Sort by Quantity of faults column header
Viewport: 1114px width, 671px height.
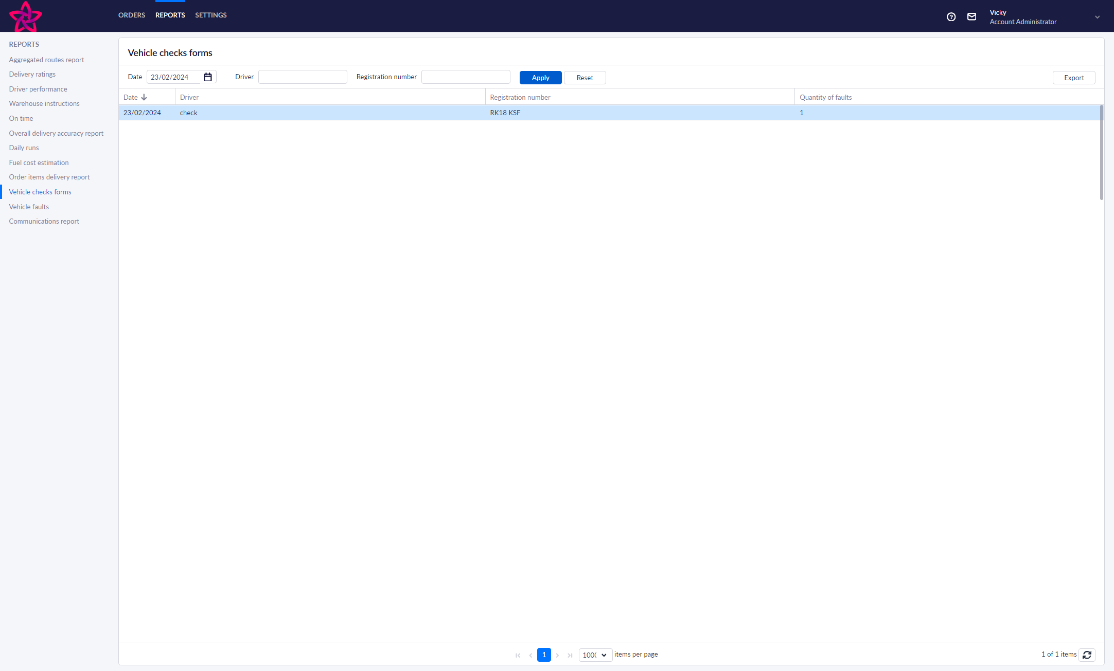(x=949, y=97)
